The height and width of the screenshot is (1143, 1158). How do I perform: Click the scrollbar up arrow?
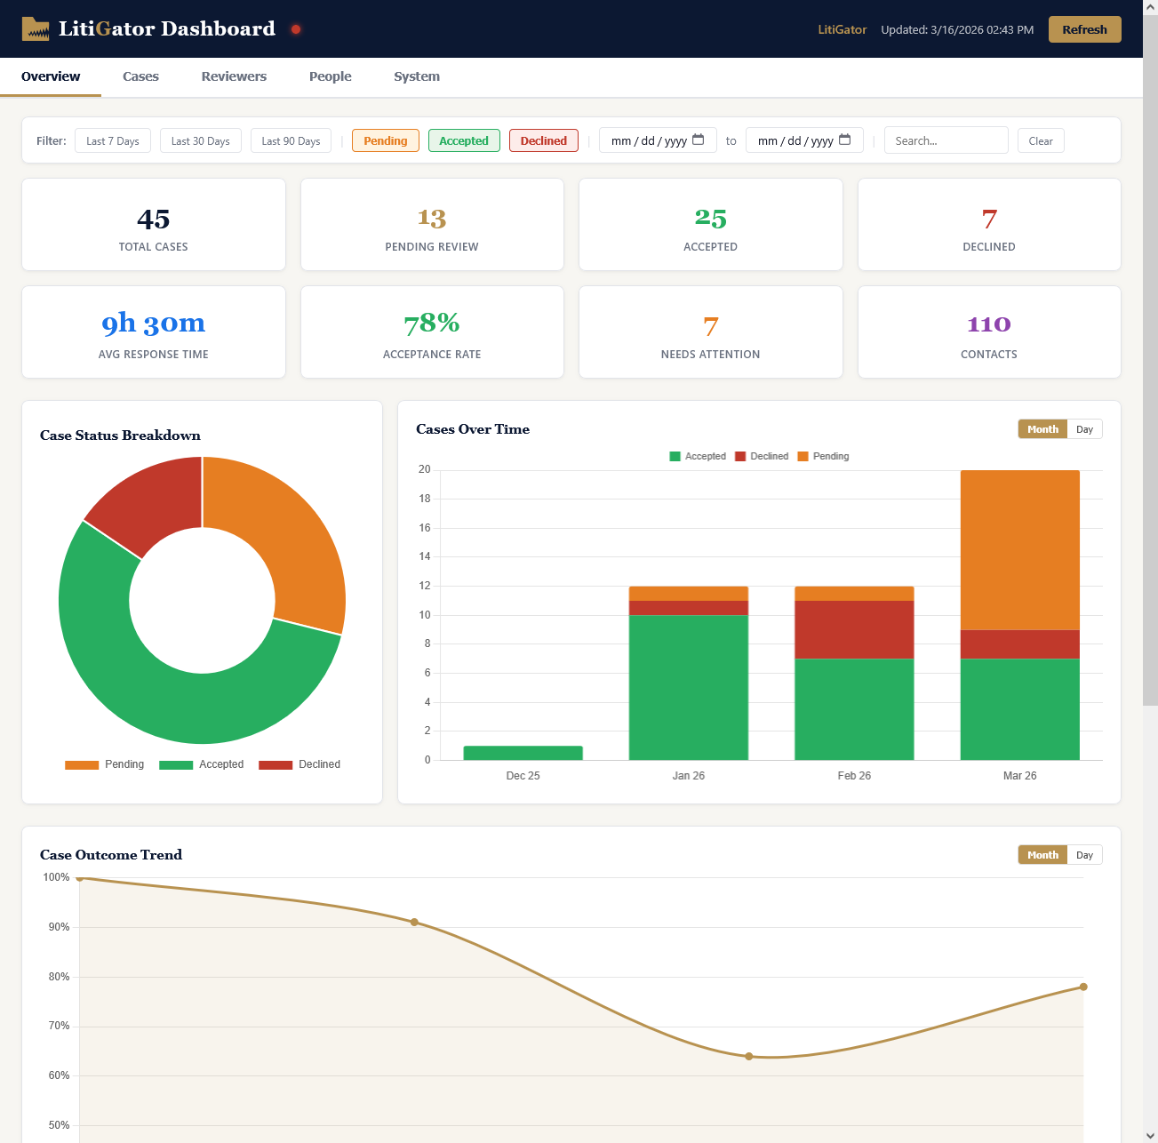[x=1151, y=7]
